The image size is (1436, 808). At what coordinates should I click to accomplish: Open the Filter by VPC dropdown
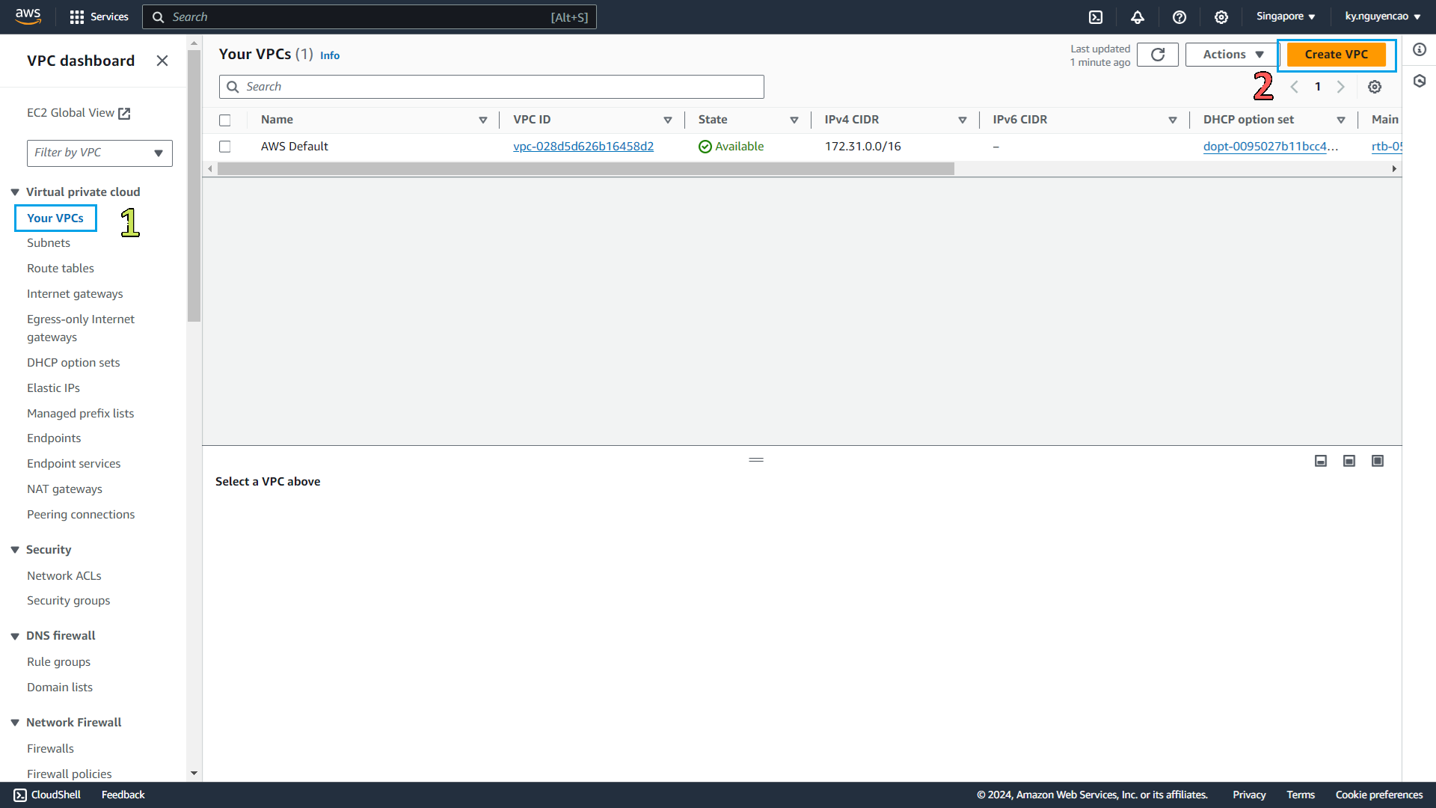99,153
